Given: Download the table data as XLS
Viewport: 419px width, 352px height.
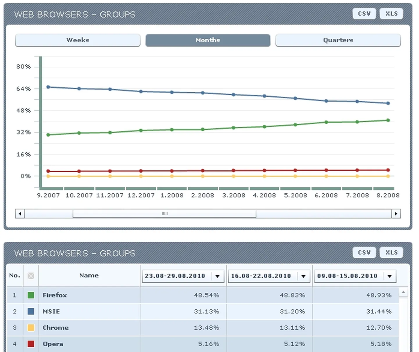Looking at the screenshot, I should point(391,252).
